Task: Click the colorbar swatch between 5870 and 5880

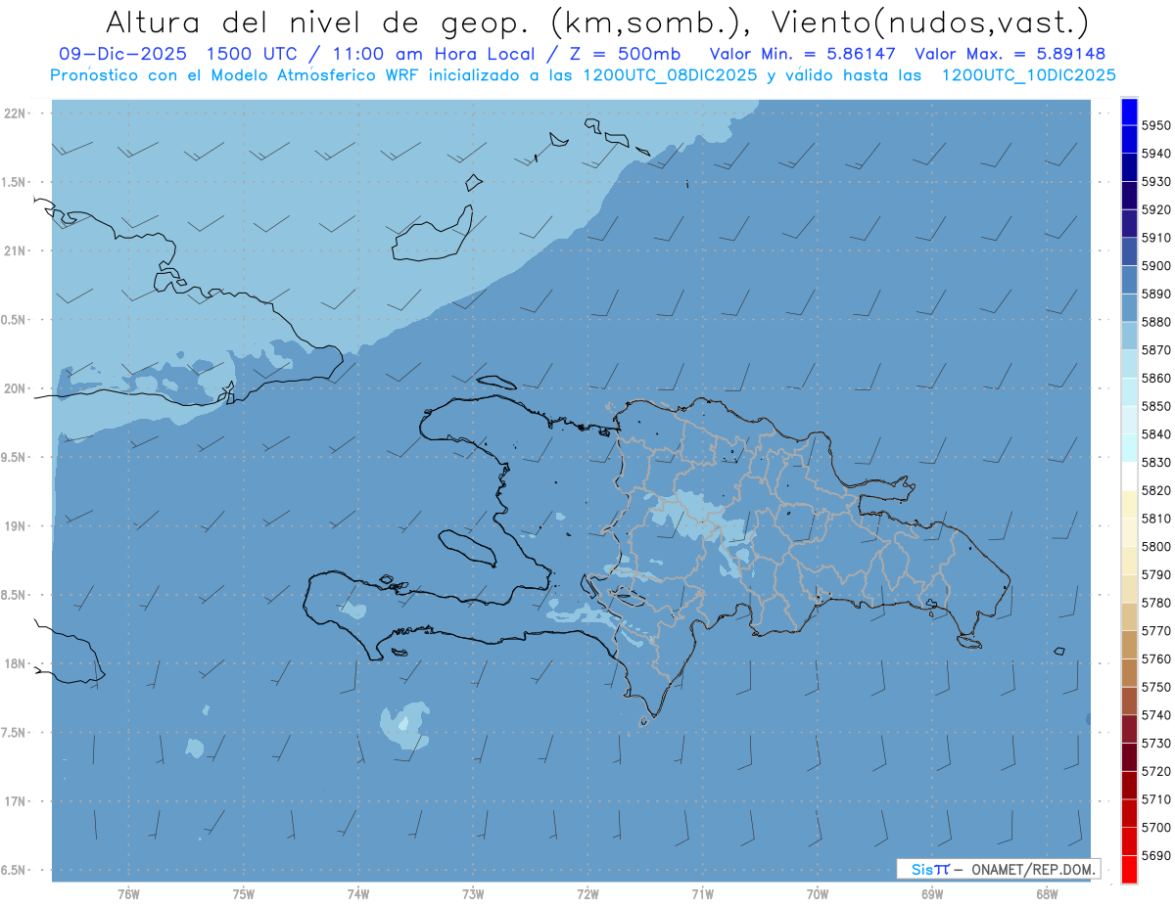Action: [x=1129, y=336]
